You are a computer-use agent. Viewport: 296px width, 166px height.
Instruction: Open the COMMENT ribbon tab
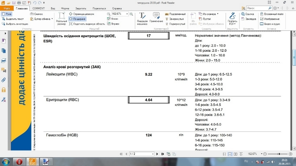pyautogui.click(x=38, y=8)
